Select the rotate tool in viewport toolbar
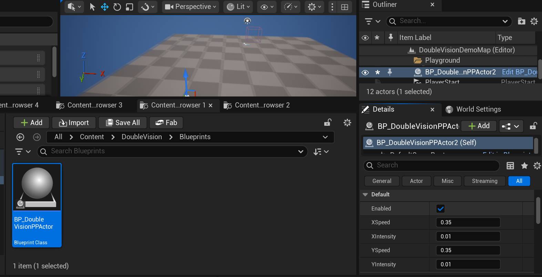This screenshot has width=542, height=277. 117,7
